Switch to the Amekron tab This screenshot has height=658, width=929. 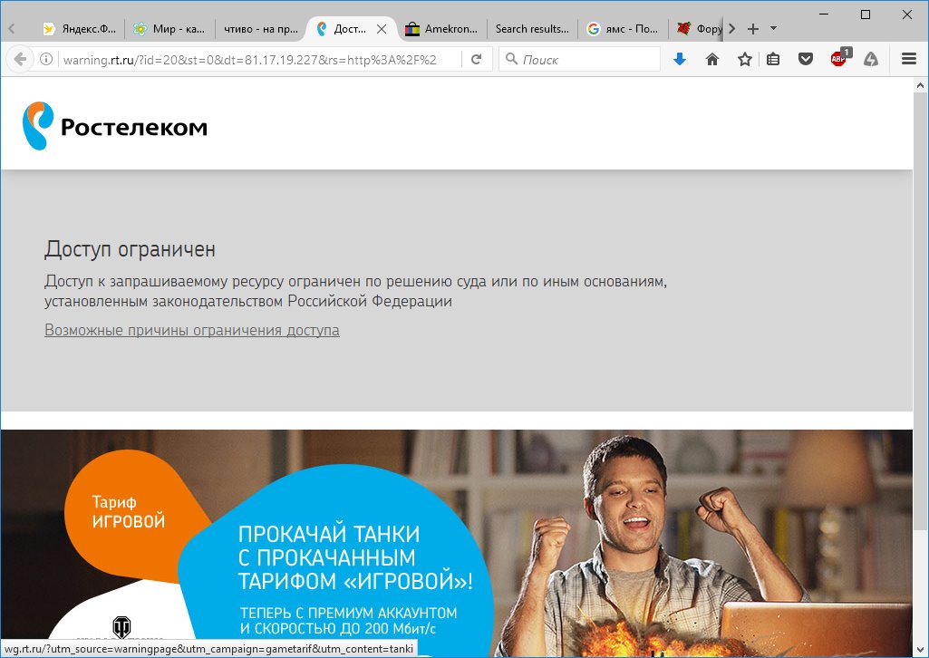click(x=441, y=28)
